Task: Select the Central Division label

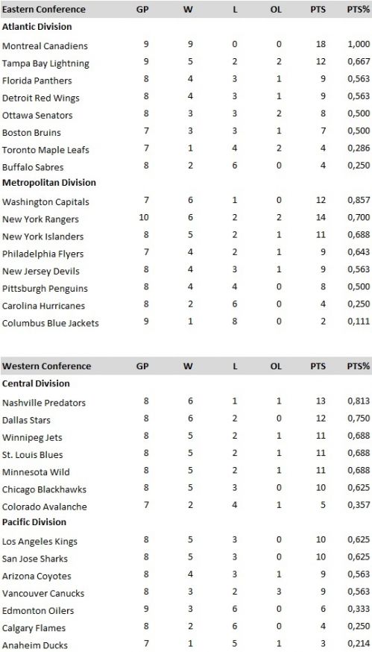Action: (x=36, y=383)
